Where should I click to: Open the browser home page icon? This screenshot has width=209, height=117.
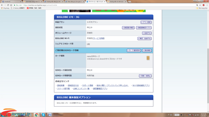pyautogui.click(x=11, y=5)
